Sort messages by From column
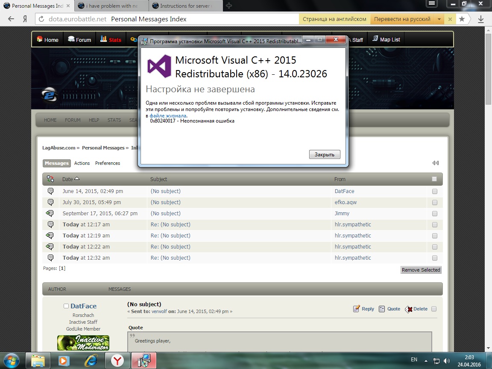492x369 pixels. tap(340, 179)
